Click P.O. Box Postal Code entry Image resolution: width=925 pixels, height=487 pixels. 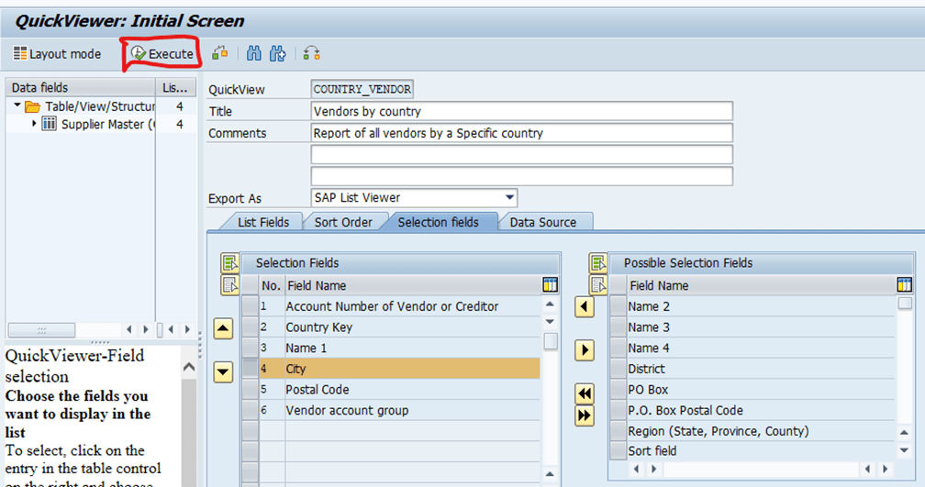click(x=685, y=410)
